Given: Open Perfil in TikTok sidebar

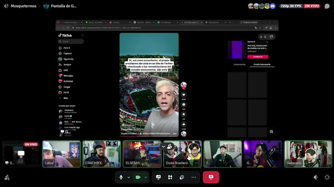Looking at the screenshot, I should point(64,92).
